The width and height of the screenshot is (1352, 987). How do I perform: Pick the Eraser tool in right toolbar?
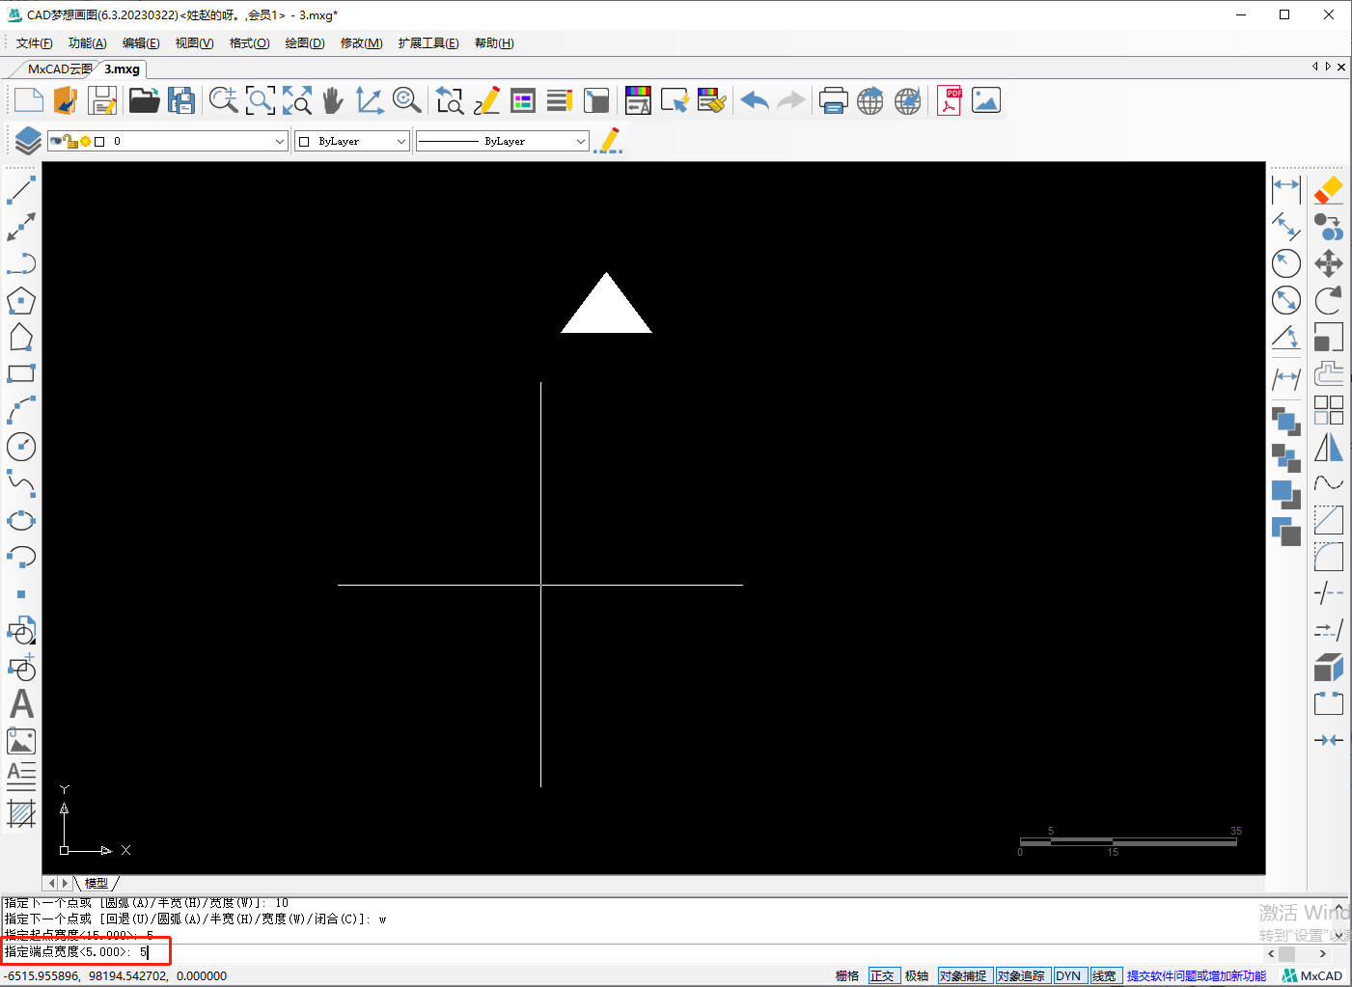[1329, 190]
